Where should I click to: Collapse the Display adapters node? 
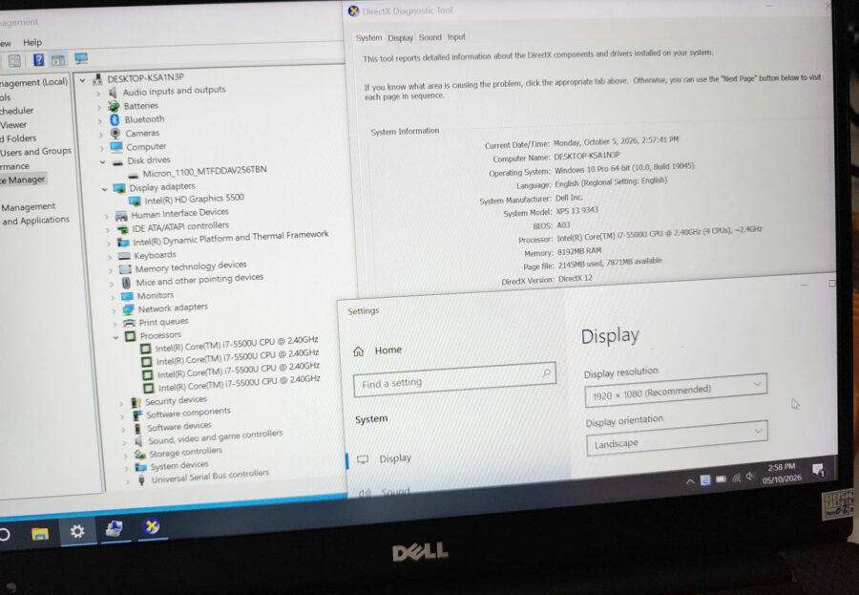click(104, 189)
